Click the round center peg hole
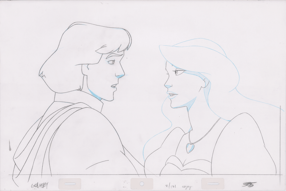 142,184
